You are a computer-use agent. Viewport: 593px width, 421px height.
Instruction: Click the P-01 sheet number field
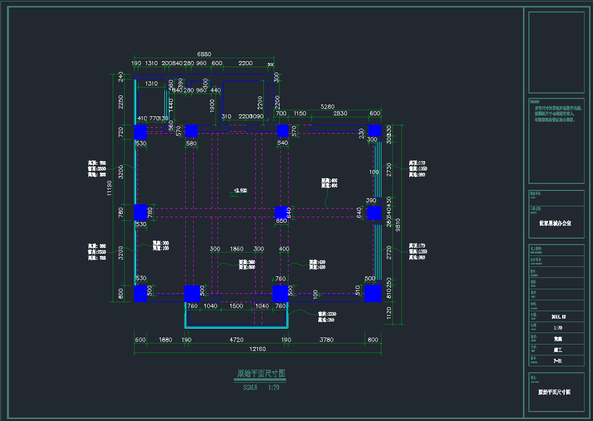tap(557, 361)
